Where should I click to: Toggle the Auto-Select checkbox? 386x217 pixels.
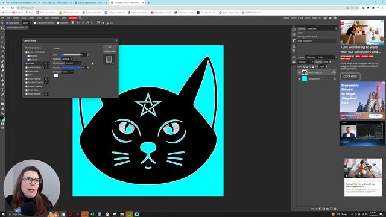[x=7, y=23]
